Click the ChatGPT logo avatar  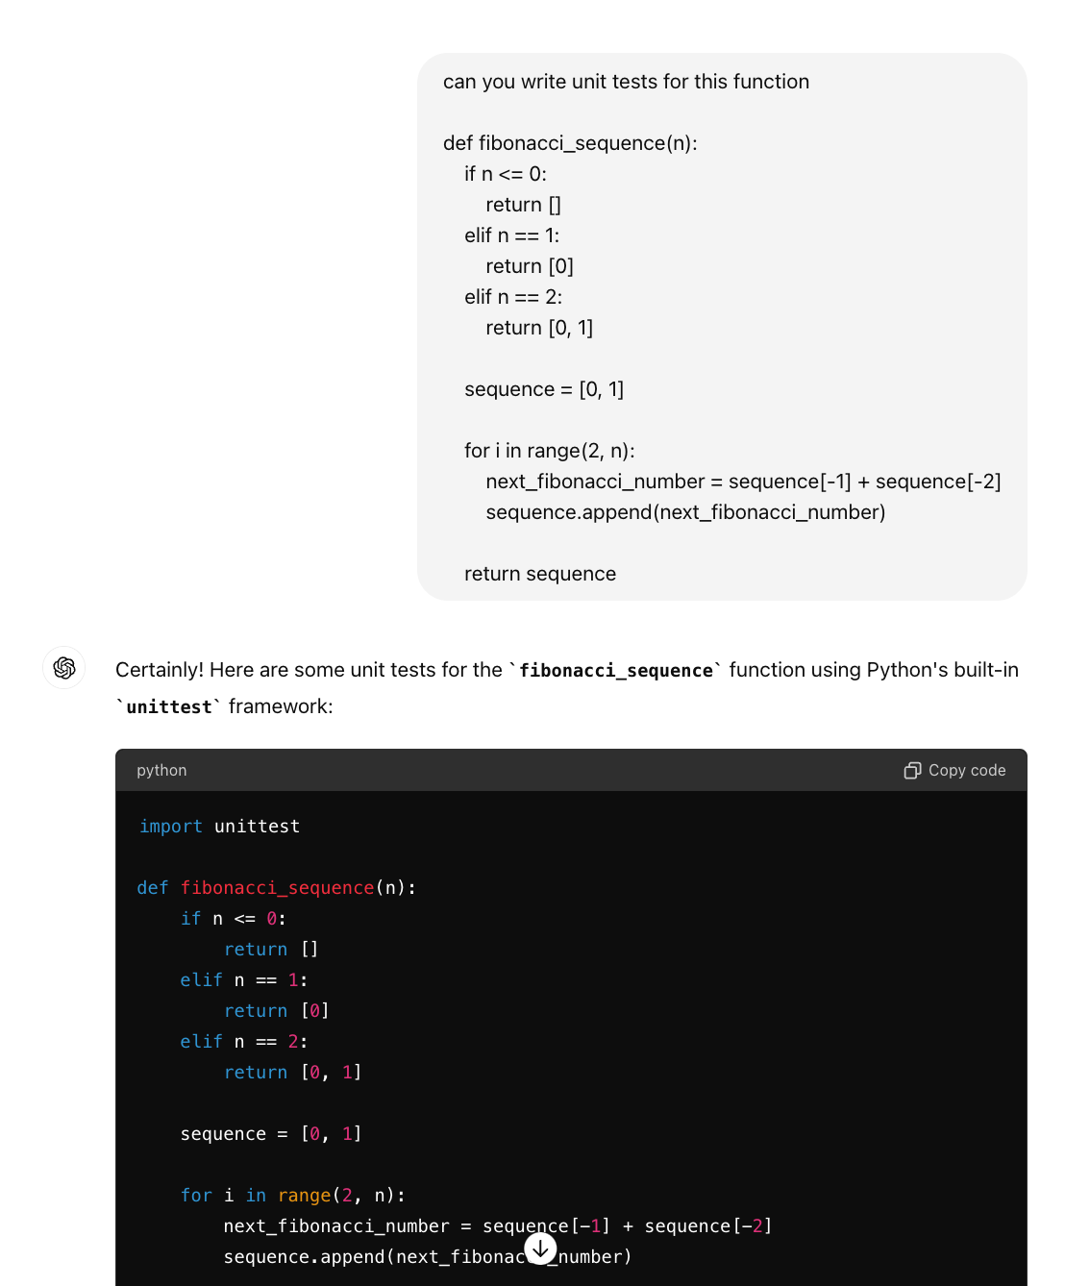pos(64,668)
